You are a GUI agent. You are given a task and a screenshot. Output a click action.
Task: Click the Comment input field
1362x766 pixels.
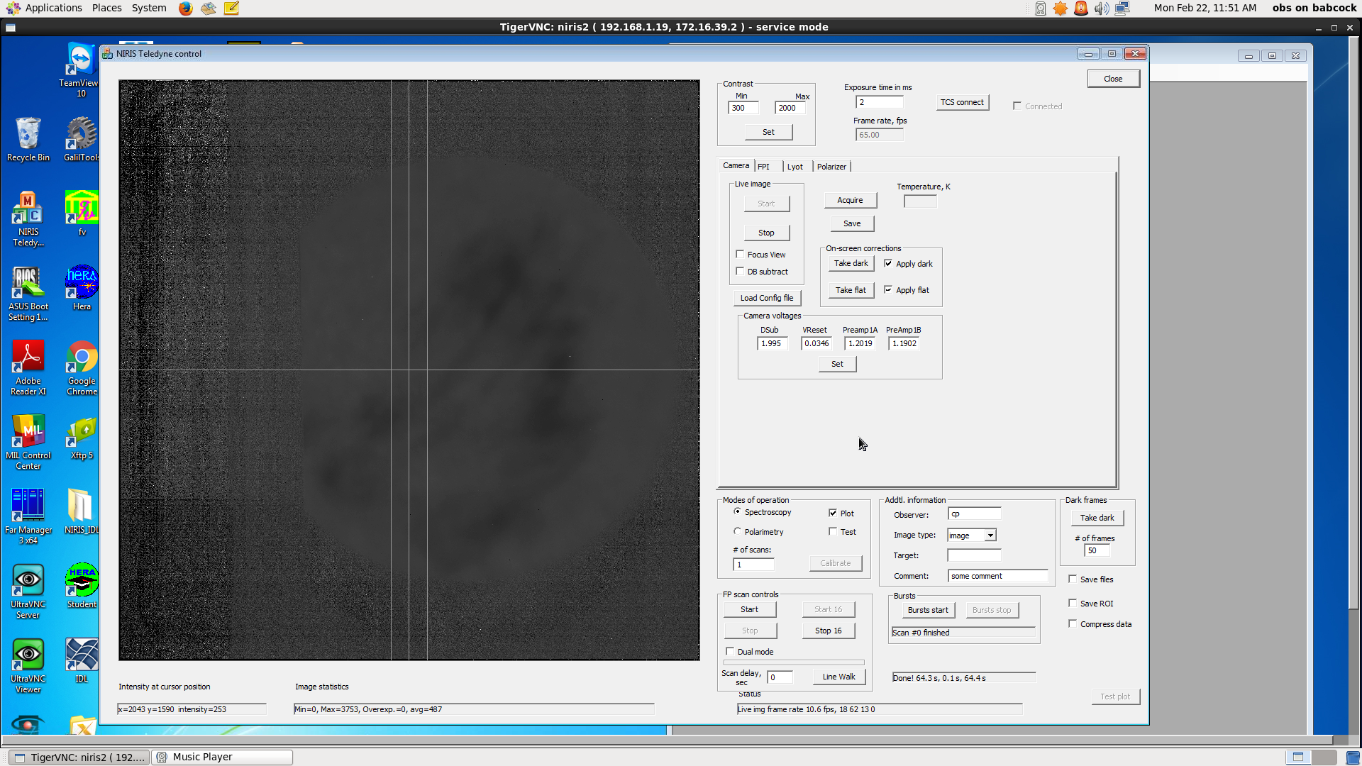pos(997,576)
